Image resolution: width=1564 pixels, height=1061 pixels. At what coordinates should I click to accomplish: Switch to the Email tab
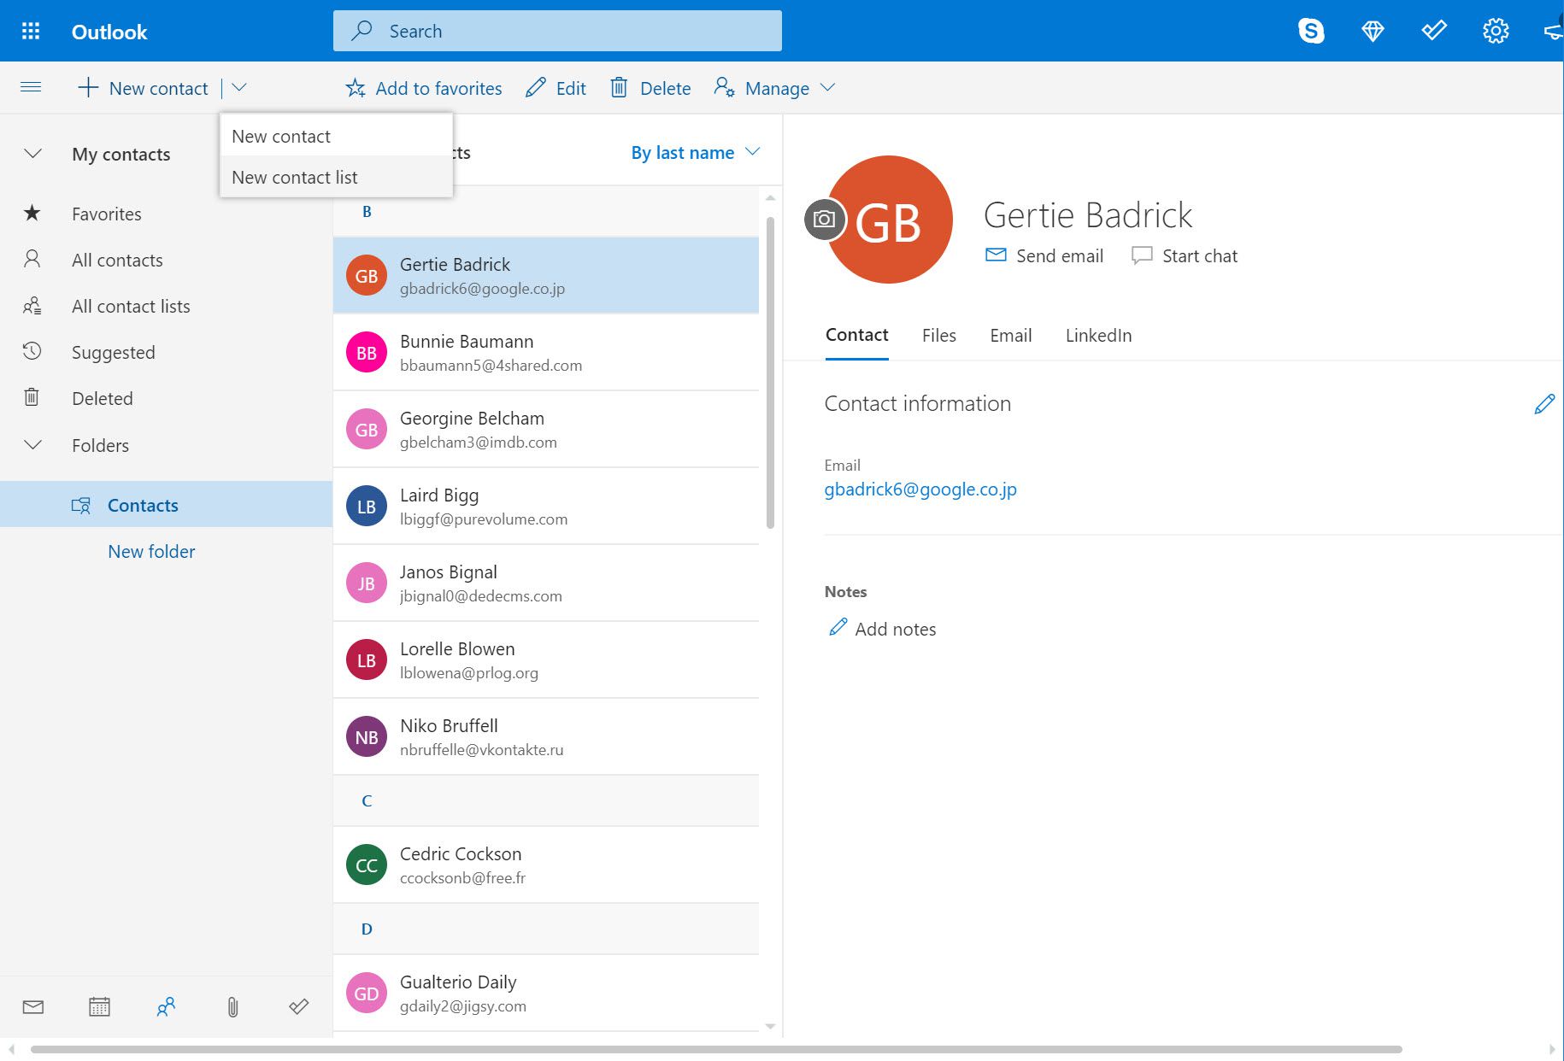pyautogui.click(x=1010, y=335)
